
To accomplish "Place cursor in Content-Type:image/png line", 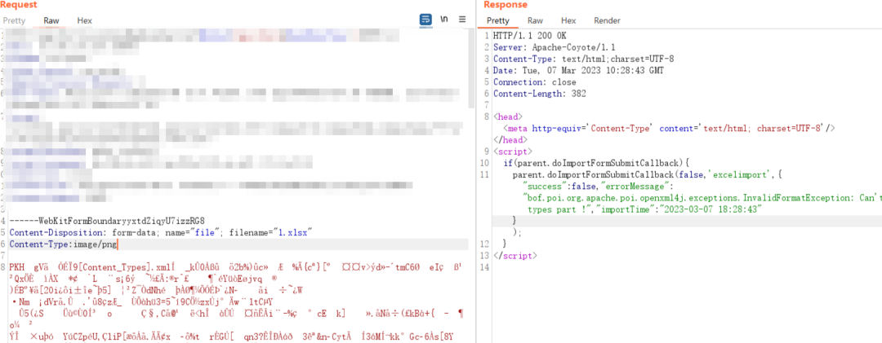I will [64, 244].
